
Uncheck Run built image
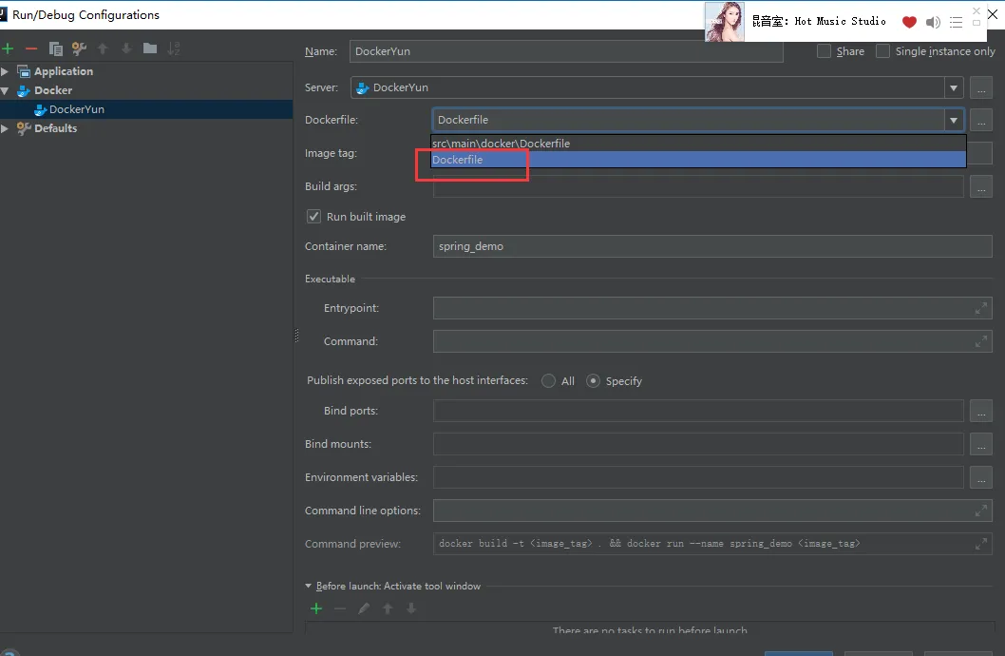pos(313,217)
